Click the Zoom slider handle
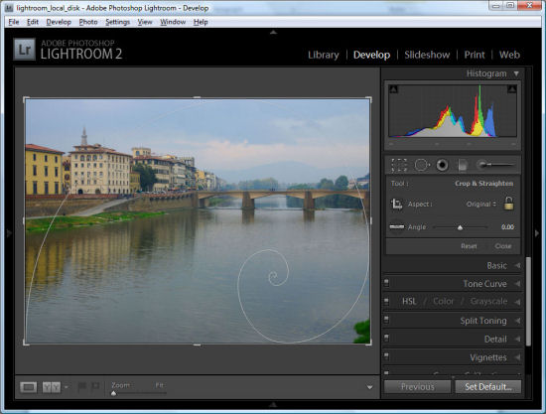The height and width of the screenshot is (414, 546). pos(113,393)
